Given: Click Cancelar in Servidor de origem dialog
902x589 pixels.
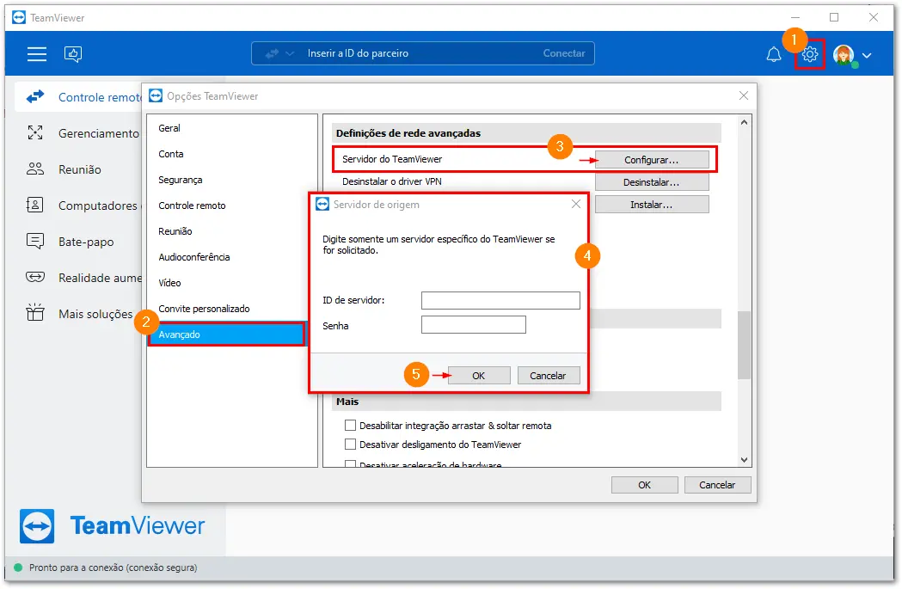Looking at the screenshot, I should [549, 376].
